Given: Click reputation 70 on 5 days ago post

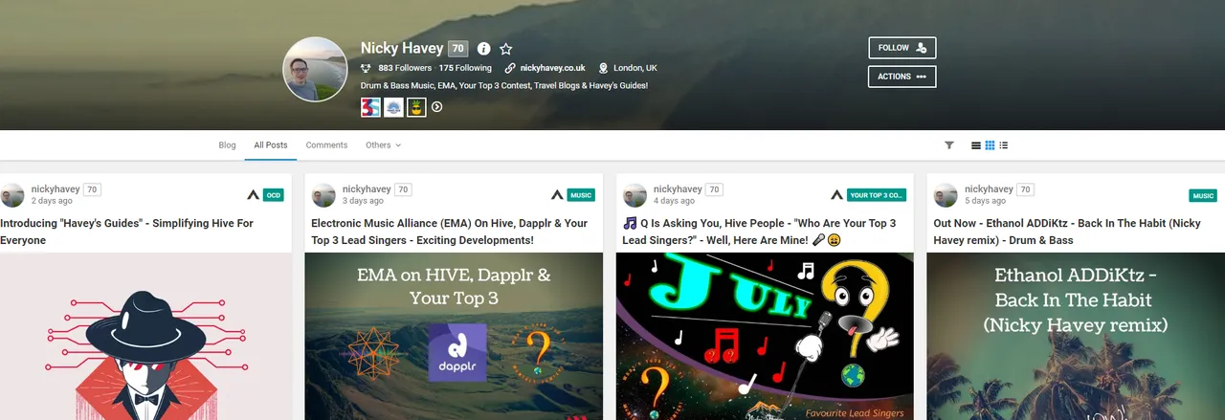Looking at the screenshot, I should click(1025, 189).
